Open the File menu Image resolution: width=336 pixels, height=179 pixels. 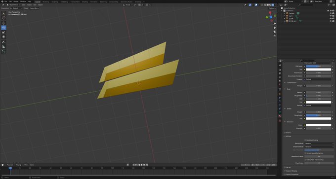pos(6,1)
